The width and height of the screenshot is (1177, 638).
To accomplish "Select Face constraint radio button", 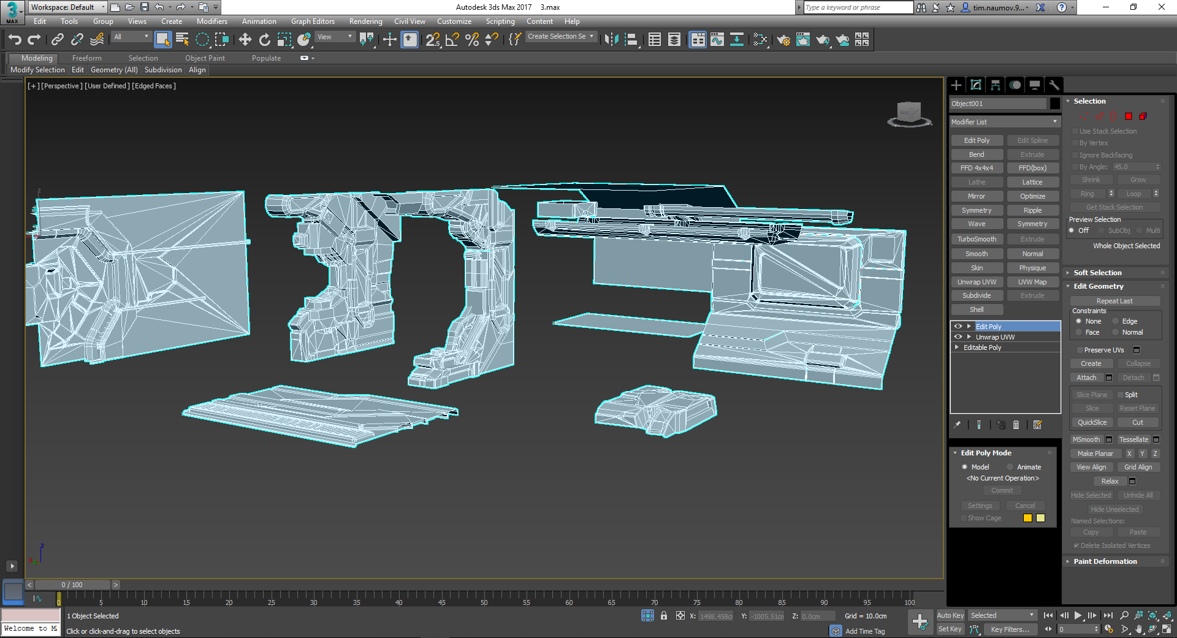I will (1079, 332).
